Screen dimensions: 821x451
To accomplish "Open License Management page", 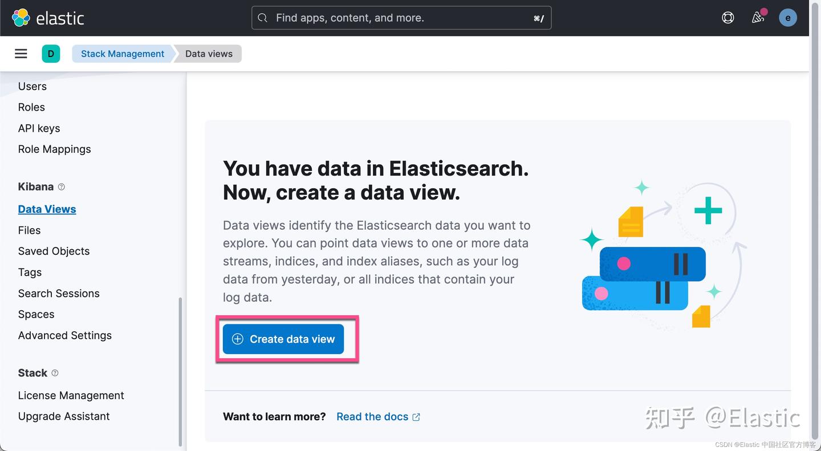I will pyautogui.click(x=71, y=395).
